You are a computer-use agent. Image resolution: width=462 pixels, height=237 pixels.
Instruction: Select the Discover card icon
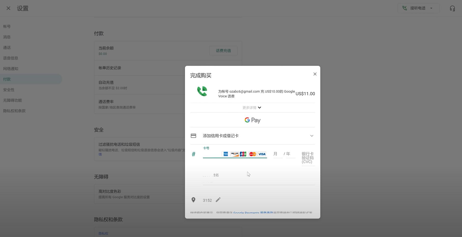pos(234,154)
